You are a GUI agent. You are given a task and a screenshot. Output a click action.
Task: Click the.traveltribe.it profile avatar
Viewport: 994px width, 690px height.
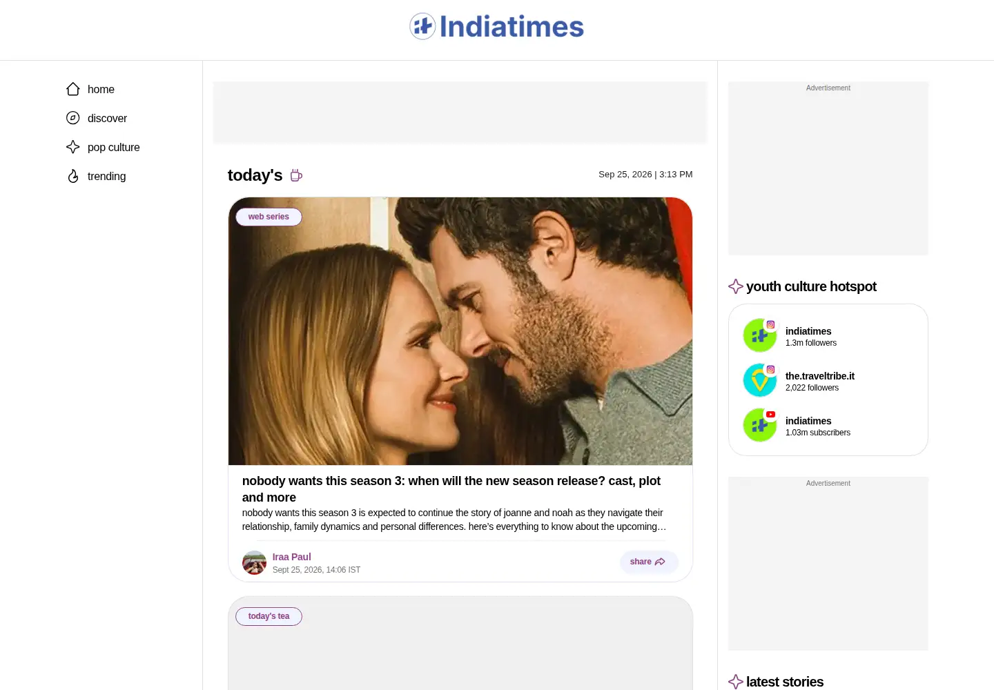click(x=760, y=380)
